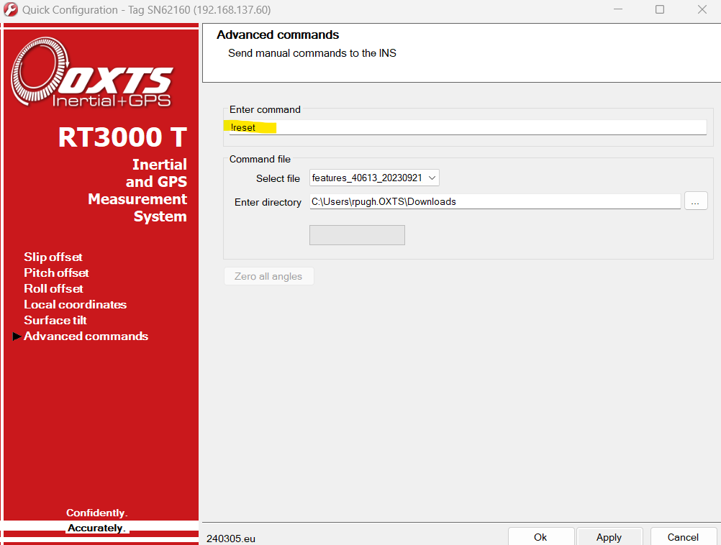Click the RT3000 T product title
721x545 pixels.
pyautogui.click(x=122, y=137)
